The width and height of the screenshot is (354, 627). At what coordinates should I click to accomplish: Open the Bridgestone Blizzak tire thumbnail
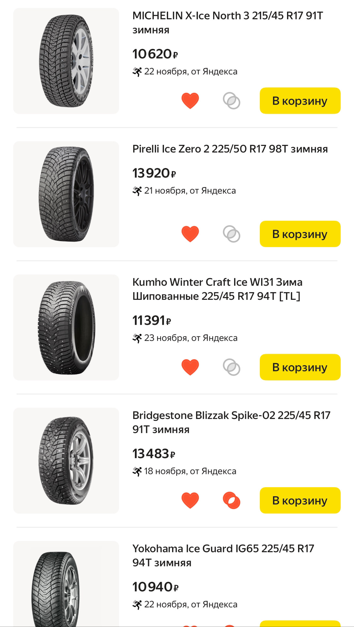tap(66, 461)
